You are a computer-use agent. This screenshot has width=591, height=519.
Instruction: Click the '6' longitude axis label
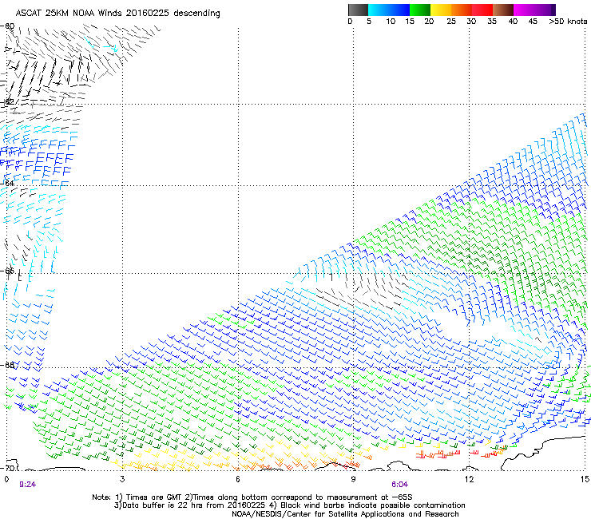tap(238, 479)
